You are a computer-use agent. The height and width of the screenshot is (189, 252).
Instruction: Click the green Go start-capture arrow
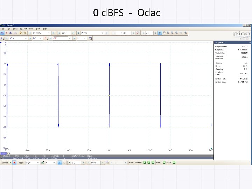[x=10, y=163]
